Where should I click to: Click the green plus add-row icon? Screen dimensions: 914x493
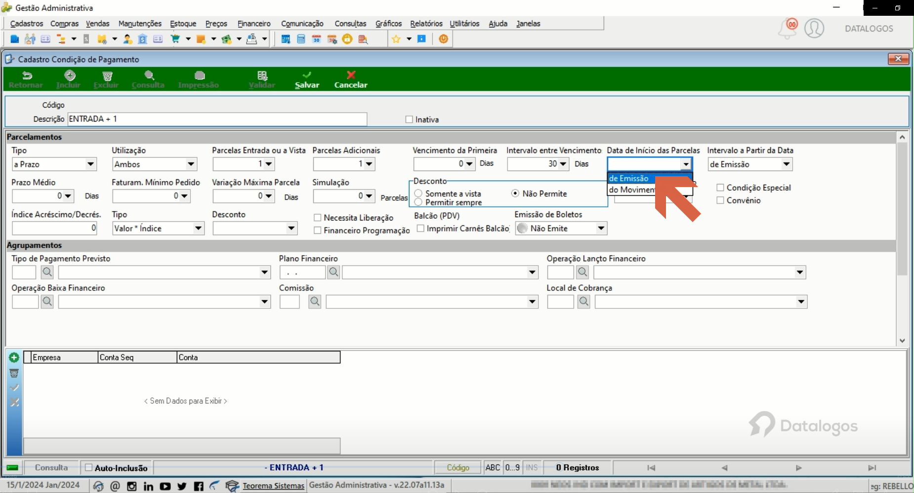pos(14,357)
